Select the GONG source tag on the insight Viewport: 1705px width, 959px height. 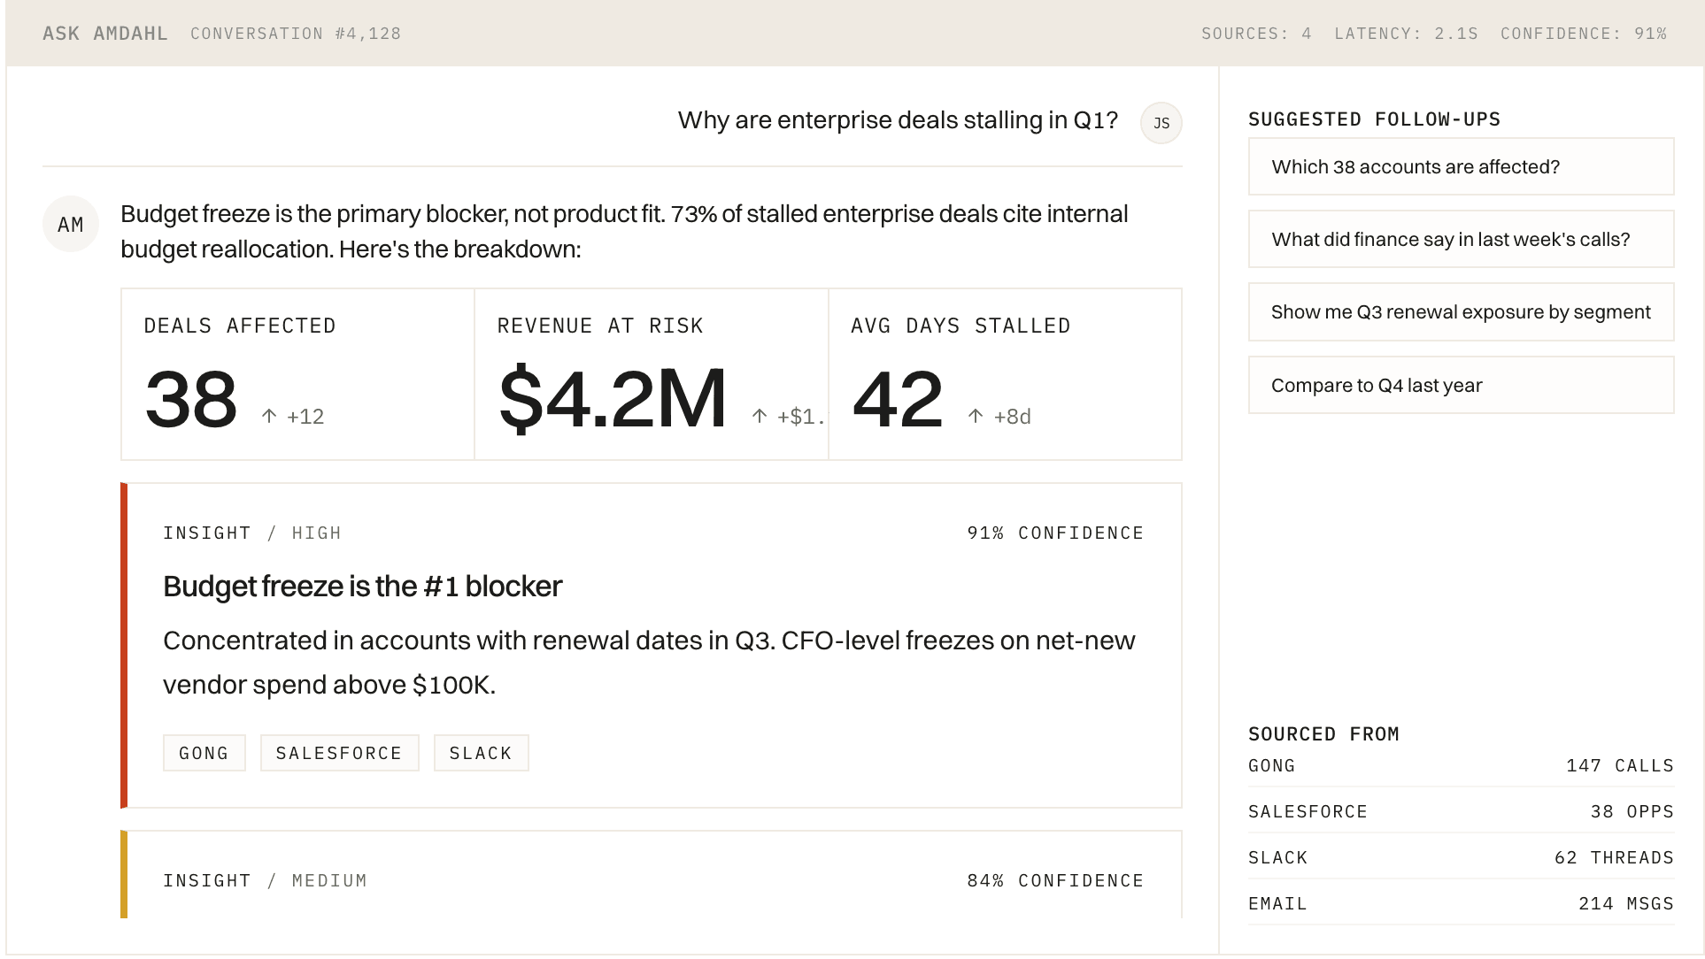click(x=204, y=753)
